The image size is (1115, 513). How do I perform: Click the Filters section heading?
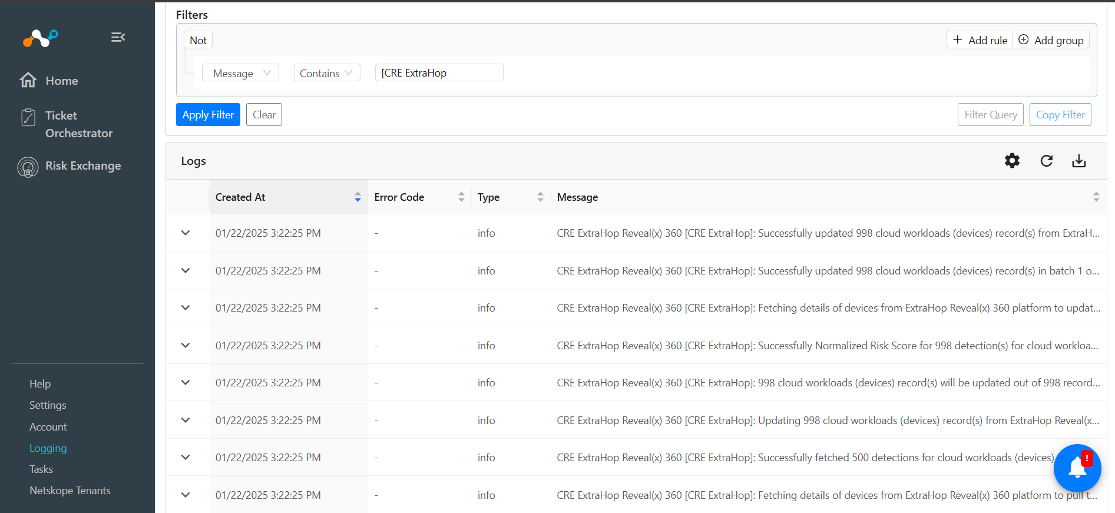click(192, 15)
